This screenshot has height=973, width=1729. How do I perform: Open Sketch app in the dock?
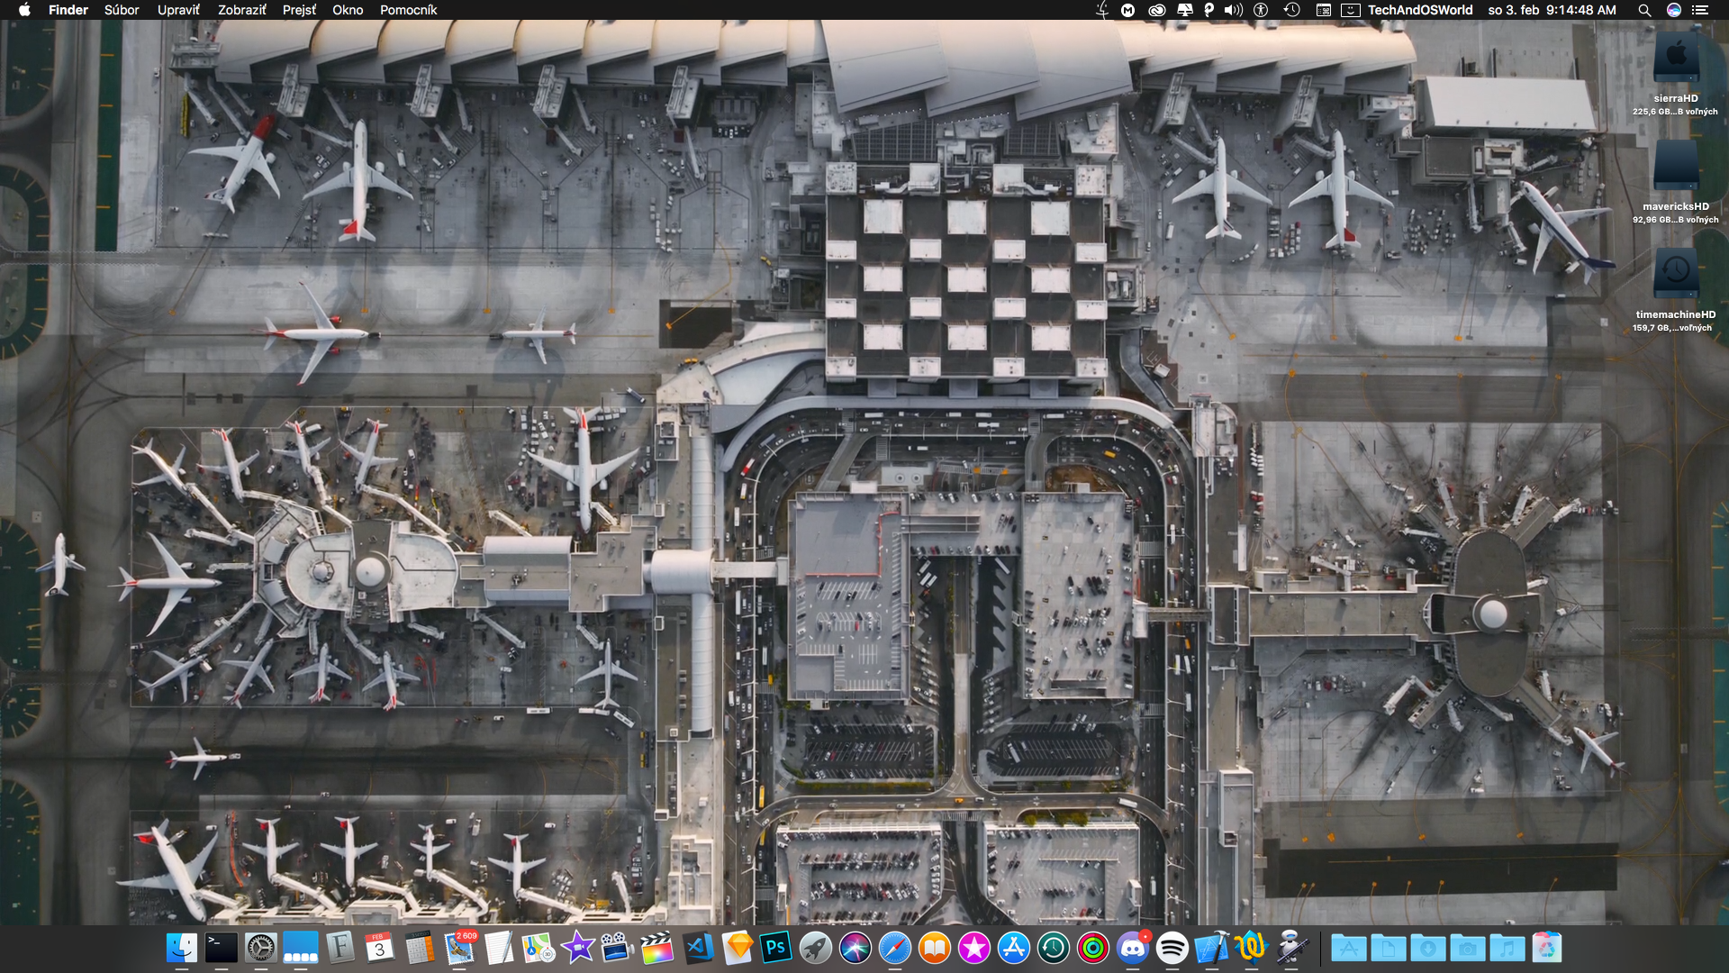[x=738, y=948]
